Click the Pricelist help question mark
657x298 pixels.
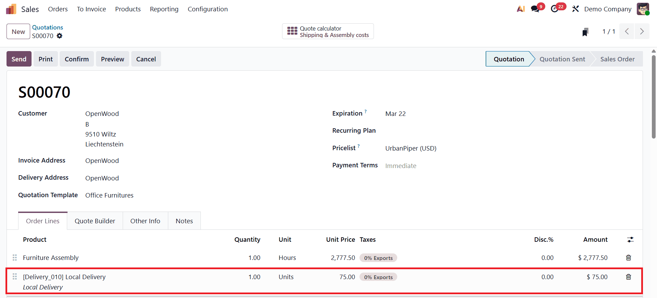358,146
